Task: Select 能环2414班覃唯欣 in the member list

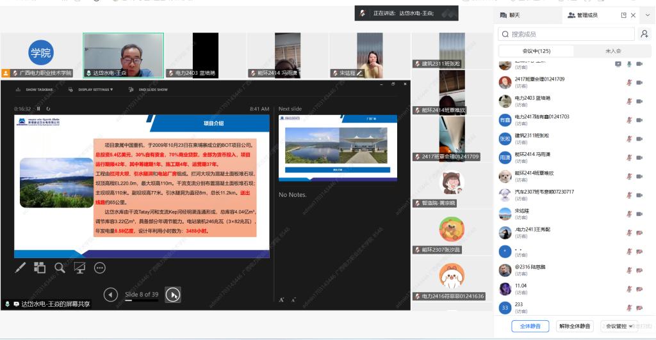Action: coord(573,176)
